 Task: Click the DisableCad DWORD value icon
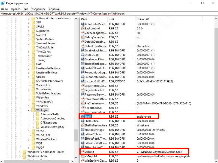(x=83, y=55)
